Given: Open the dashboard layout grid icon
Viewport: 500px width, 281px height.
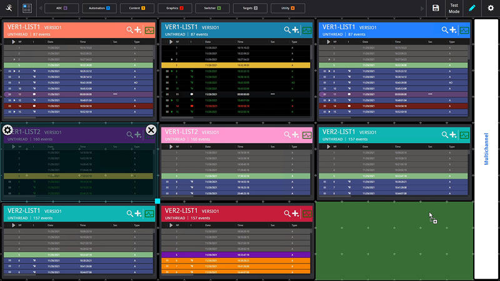Looking at the screenshot, I should coord(27,8).
